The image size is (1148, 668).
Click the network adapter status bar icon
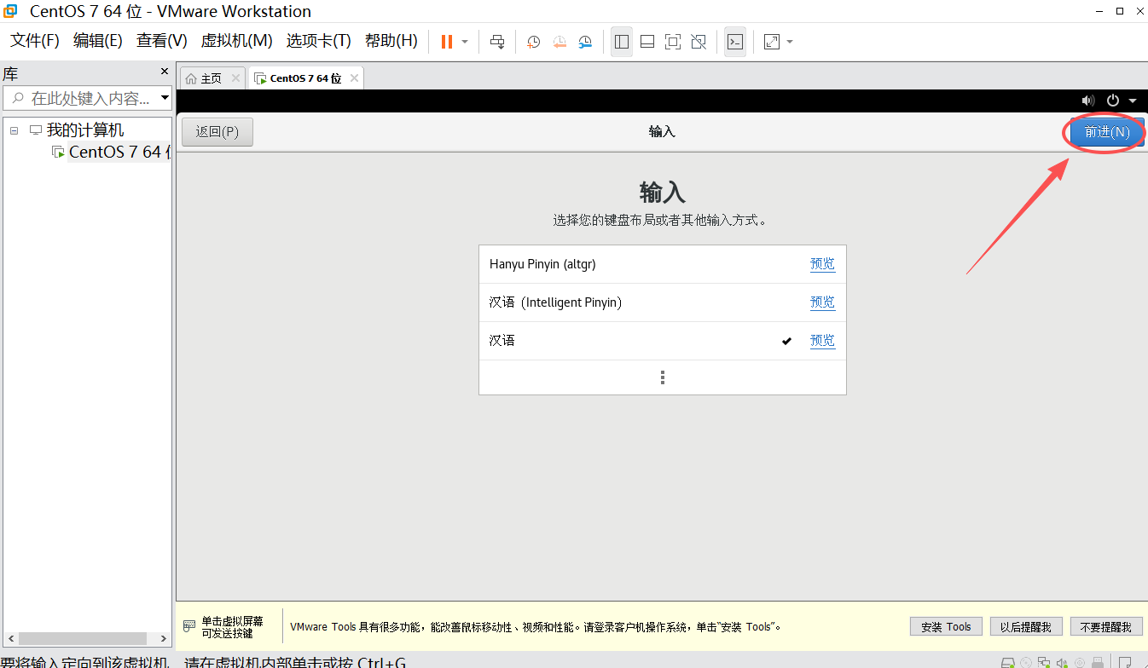point(1044,663)
